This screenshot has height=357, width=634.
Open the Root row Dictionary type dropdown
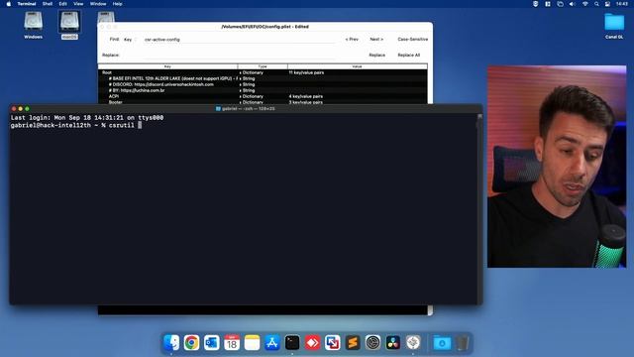tap(251, 72)
